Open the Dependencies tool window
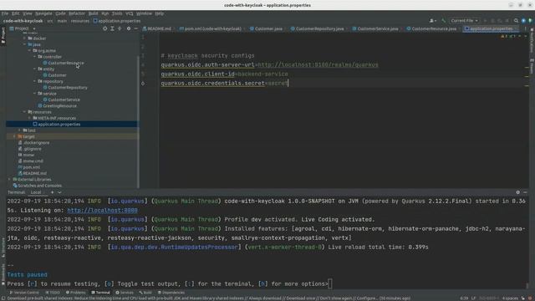The image size is (535, 301). click(x=171, y=293)
